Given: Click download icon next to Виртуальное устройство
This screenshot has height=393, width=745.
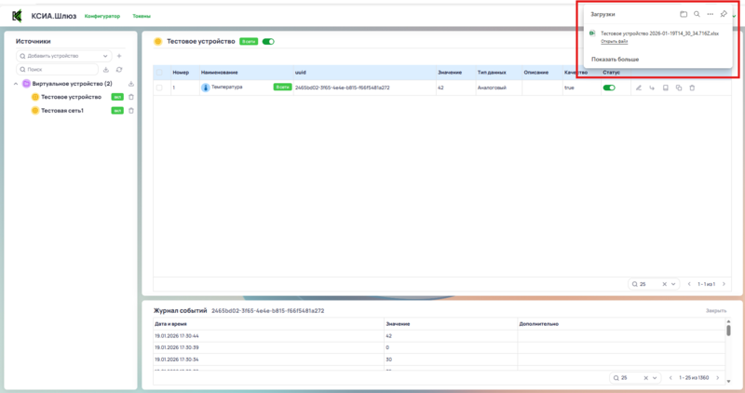Looking at the screenshot, I should 131,84.
